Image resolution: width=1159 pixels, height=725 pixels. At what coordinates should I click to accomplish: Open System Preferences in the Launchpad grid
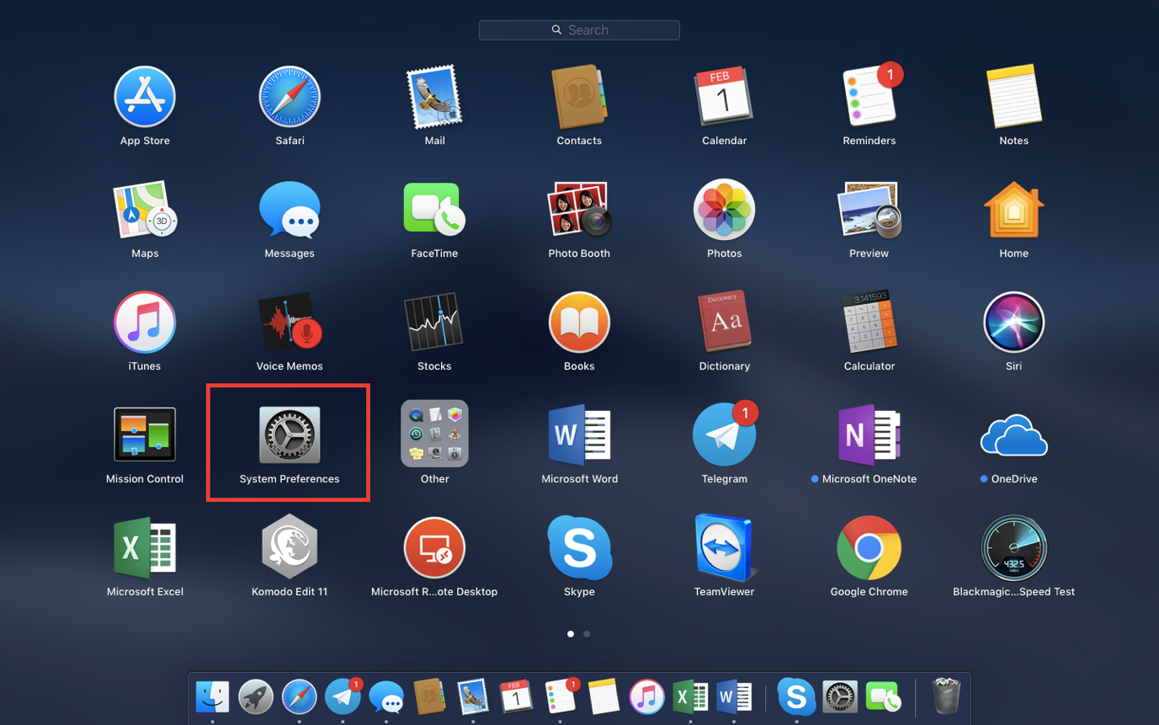[x=290, y=434]
